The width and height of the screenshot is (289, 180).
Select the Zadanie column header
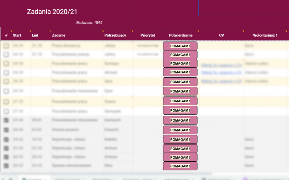[59, 35]
